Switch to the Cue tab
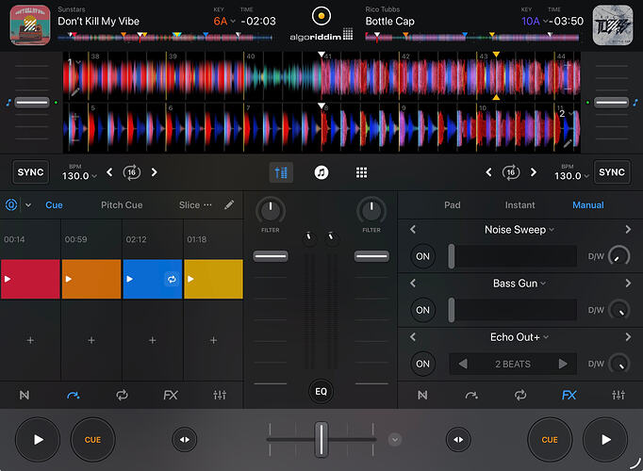The width and height of the screenshot is (643, 471). [x=54, y=204]
